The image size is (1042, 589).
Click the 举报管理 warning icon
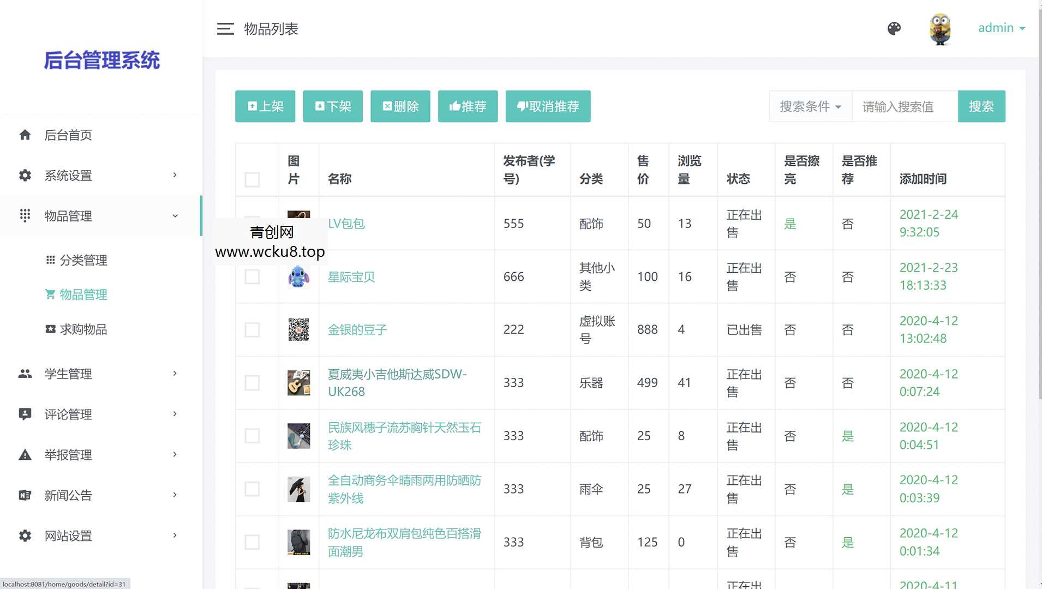coord(25,454)
